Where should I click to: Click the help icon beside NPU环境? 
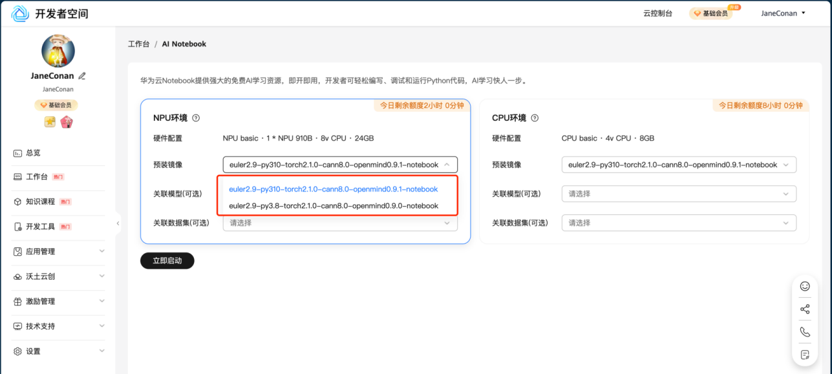pos(196,118)
